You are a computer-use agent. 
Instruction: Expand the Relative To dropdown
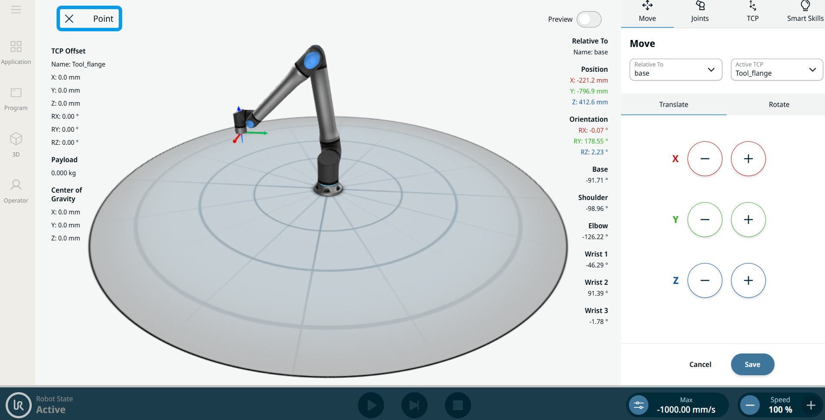click(675, 70)
